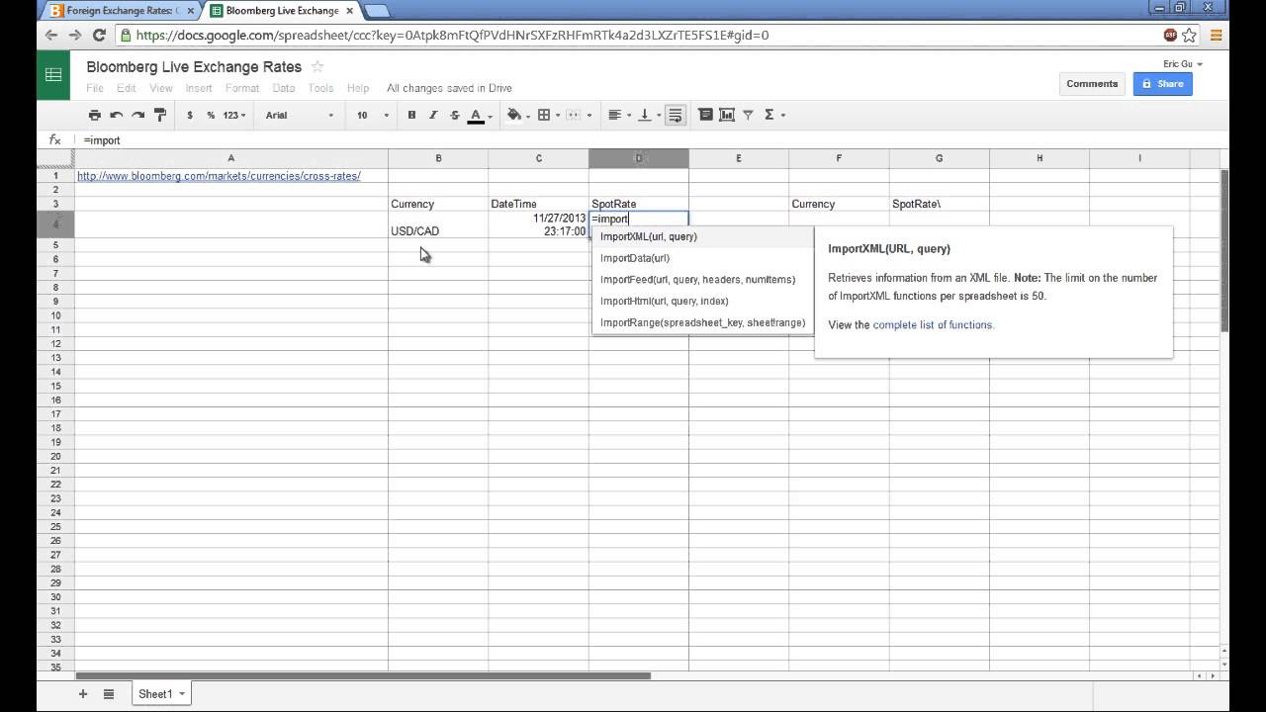This screenshot has height=712, width=1266.
Task: Click the paint format roller icon
Action: point(160,115)
